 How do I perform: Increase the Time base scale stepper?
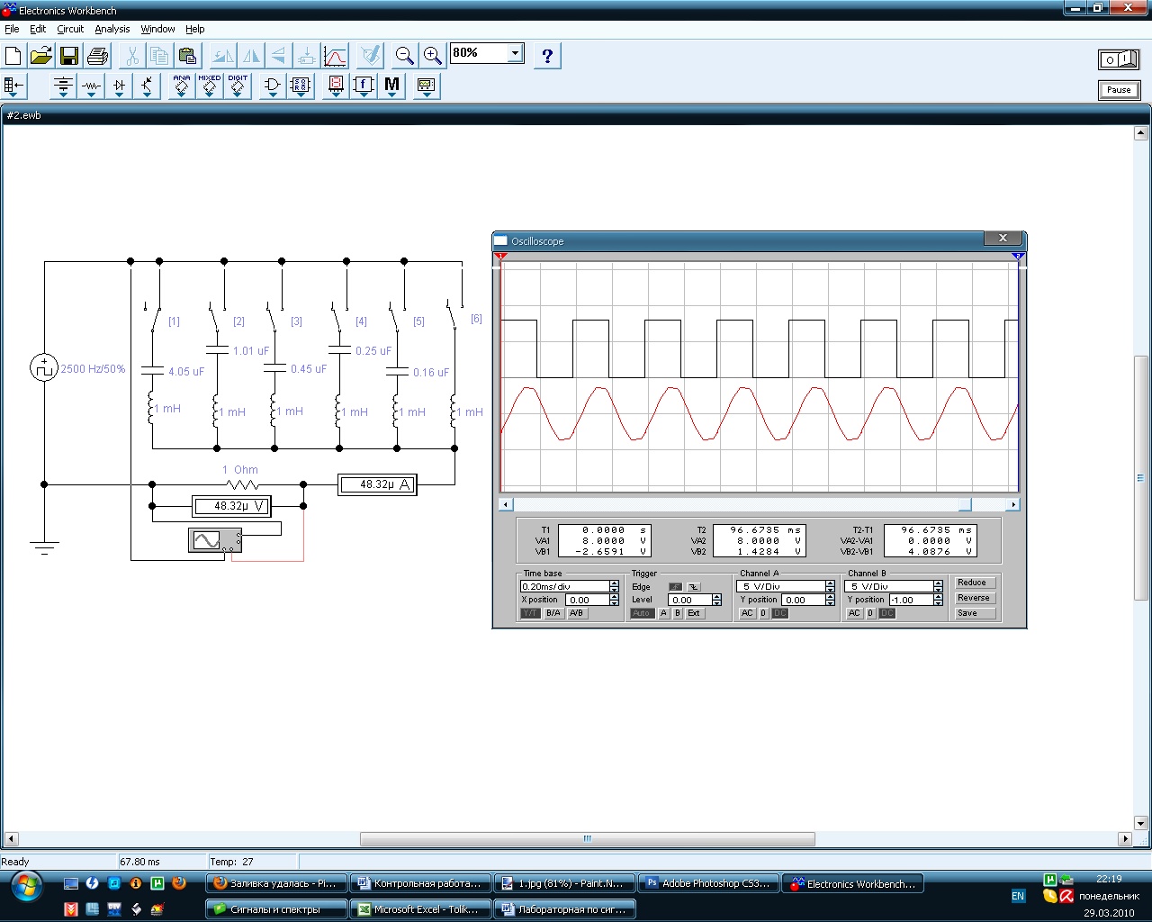click(x=614, y=583)
